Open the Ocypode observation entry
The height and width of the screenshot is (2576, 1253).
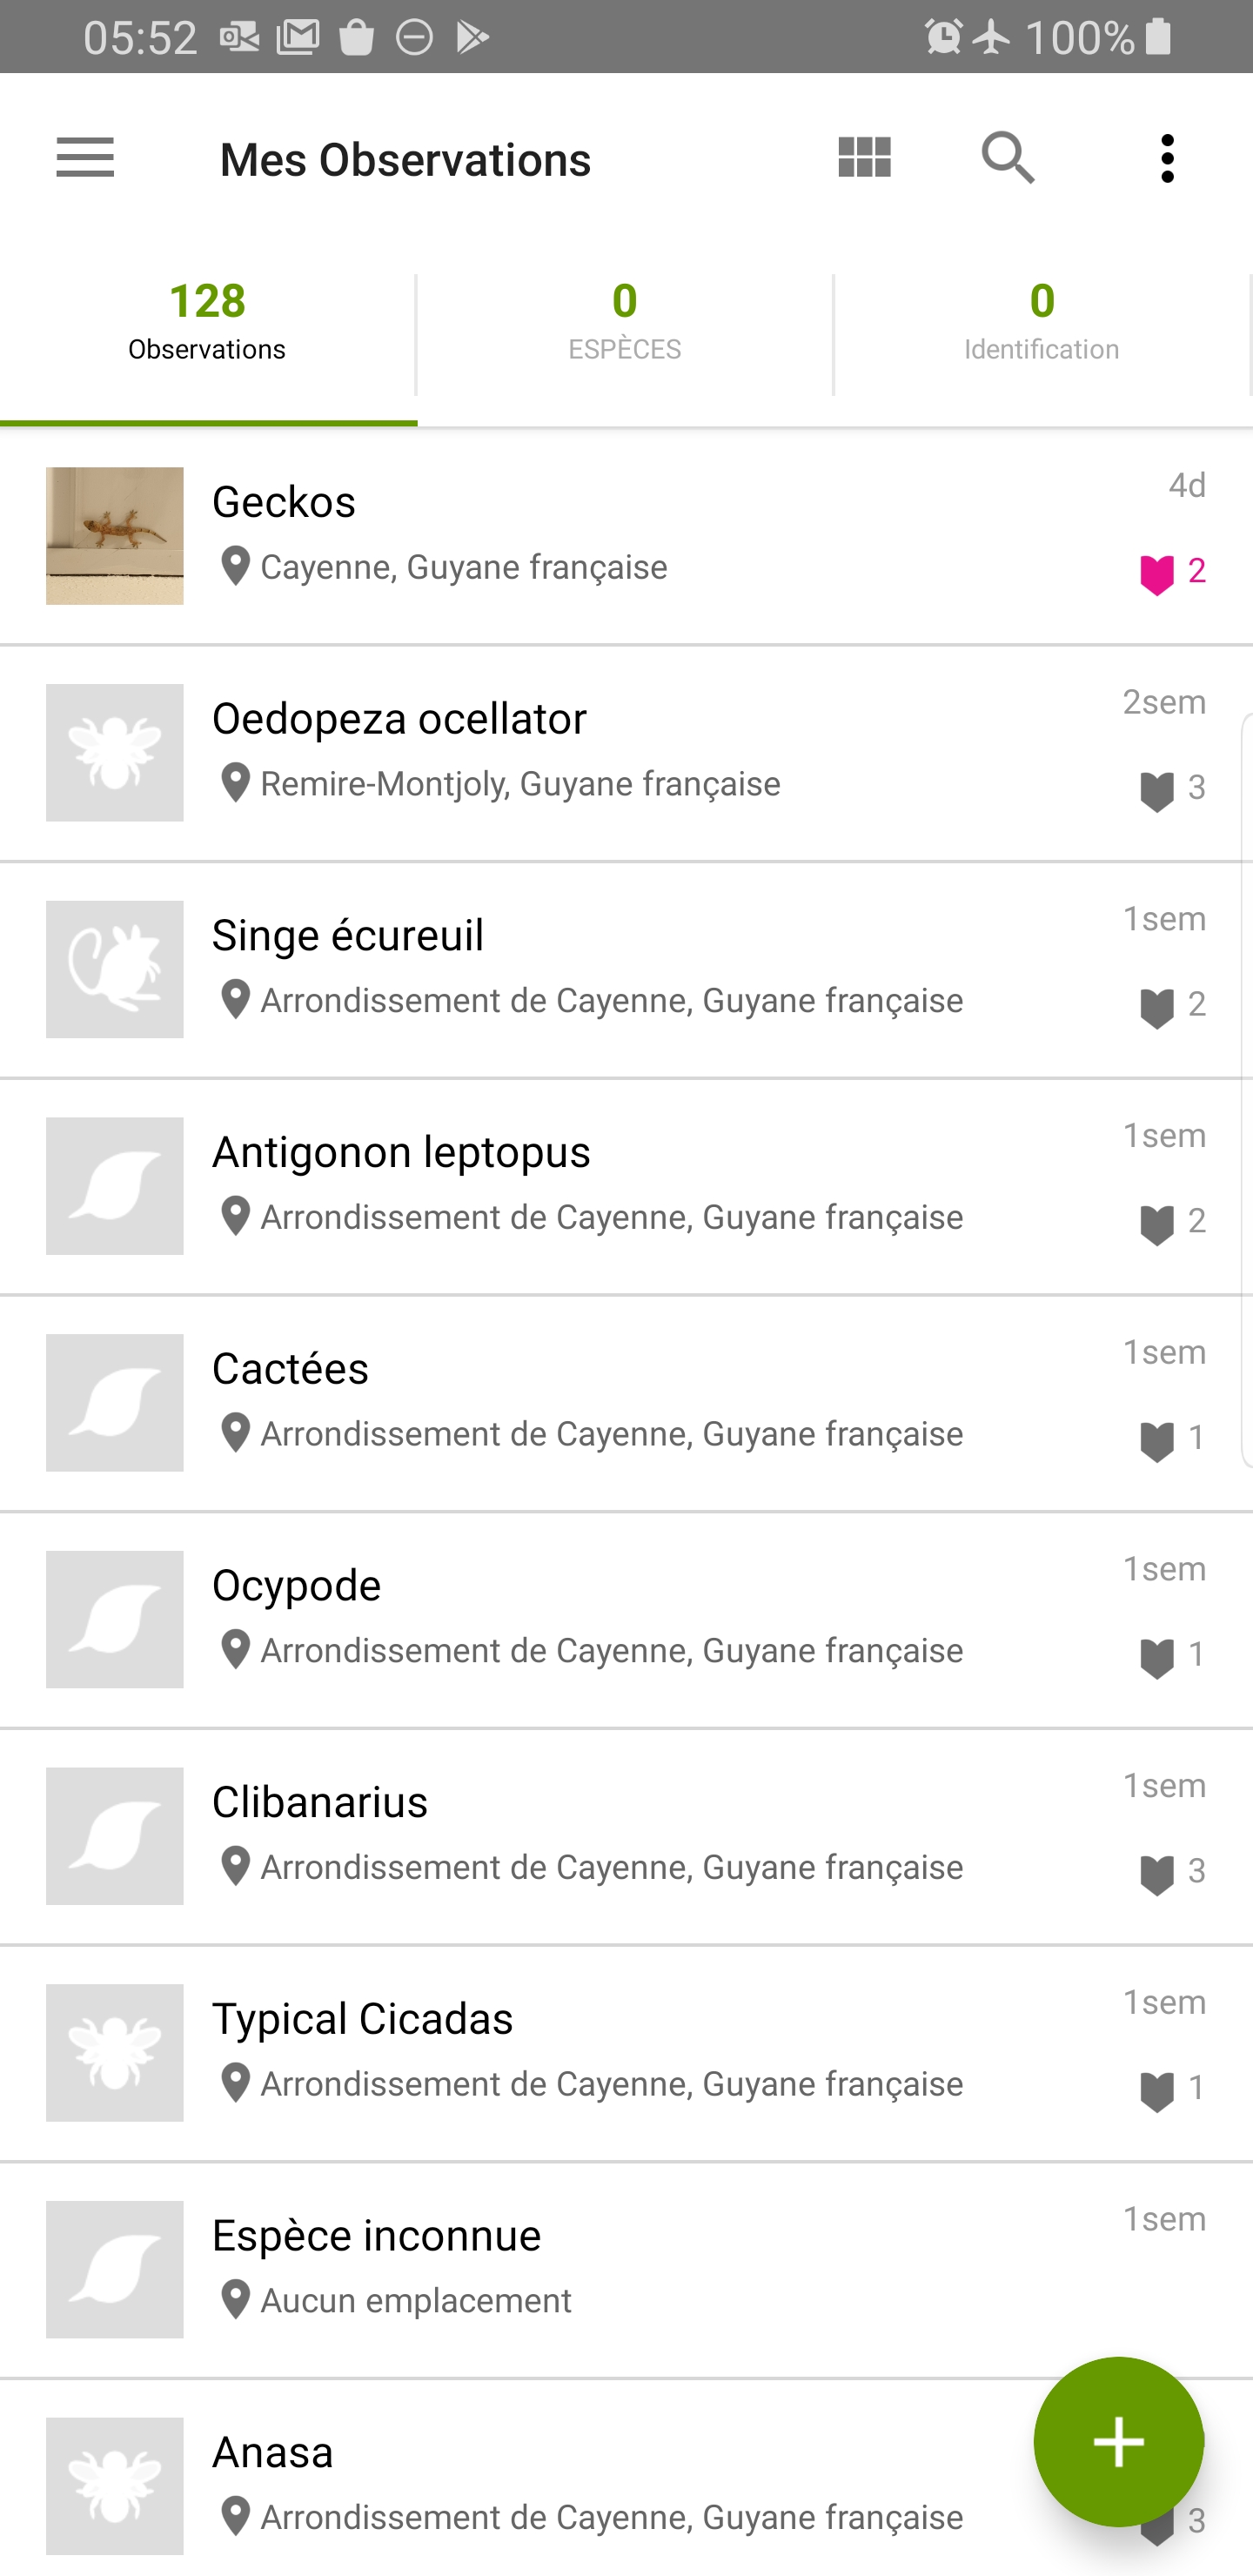tap(600, 1618)
